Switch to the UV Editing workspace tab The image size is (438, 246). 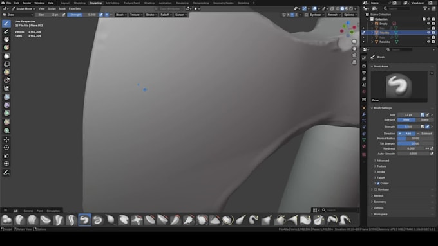[113, 3]
